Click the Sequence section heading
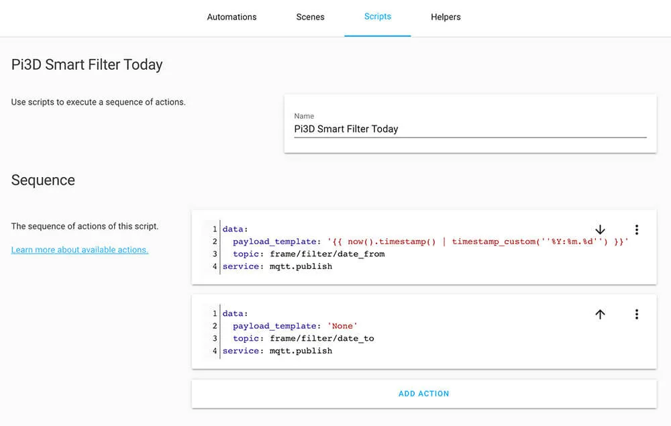Viewport: 671px width, 426px height. [43, 180]
